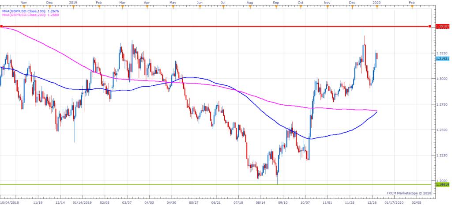The image size is (452, 206).
Task: Click the 1.3000 price axis label
Action: coord(441,79)
